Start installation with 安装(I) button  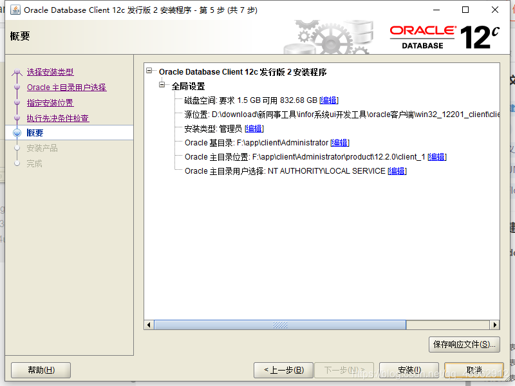(409, 370)
